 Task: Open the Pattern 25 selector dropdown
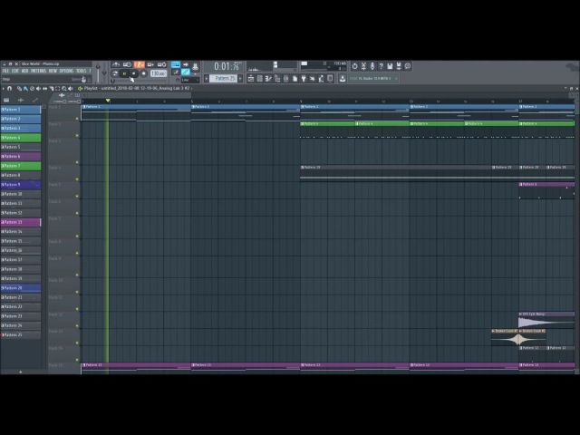point(224,79)
